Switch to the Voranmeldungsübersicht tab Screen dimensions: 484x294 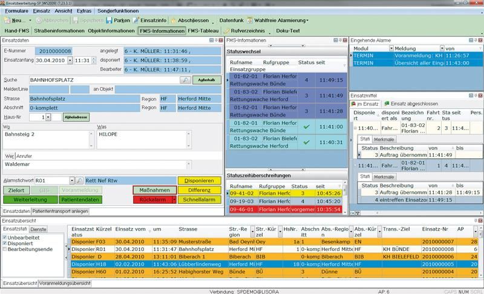click(x=65, y=283)
